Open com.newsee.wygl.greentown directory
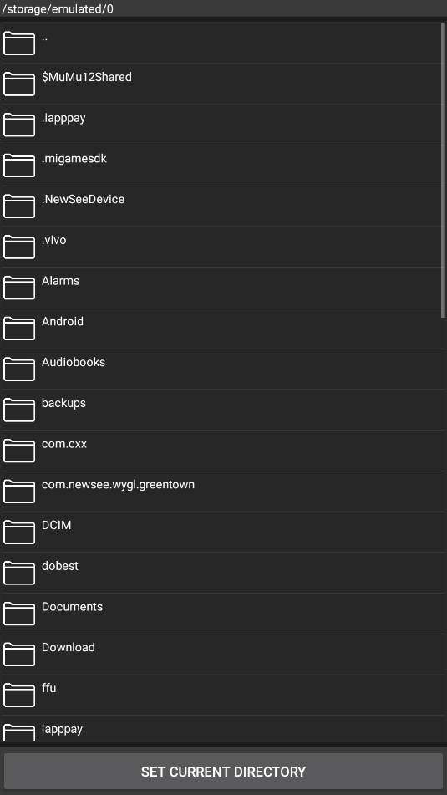 point(223,492)
